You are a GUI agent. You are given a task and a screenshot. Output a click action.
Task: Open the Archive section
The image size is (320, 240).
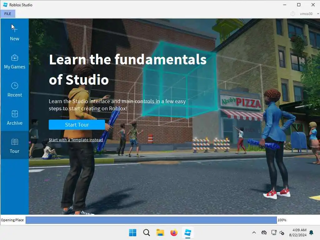point(14,118)
